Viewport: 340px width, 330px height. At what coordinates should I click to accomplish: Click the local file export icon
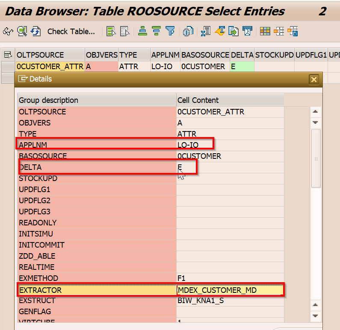pos(234,31)
